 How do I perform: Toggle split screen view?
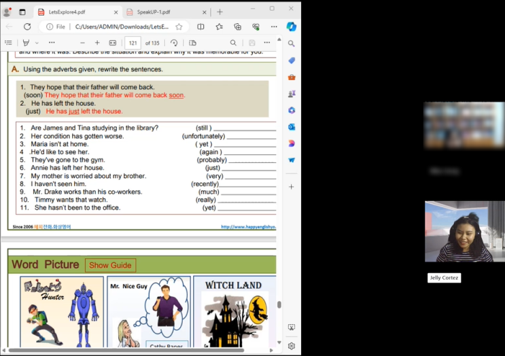coord(201,26)
